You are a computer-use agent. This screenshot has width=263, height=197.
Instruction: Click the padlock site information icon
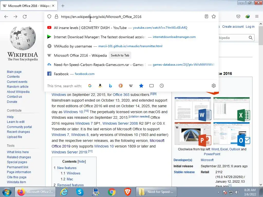point(57,16)
